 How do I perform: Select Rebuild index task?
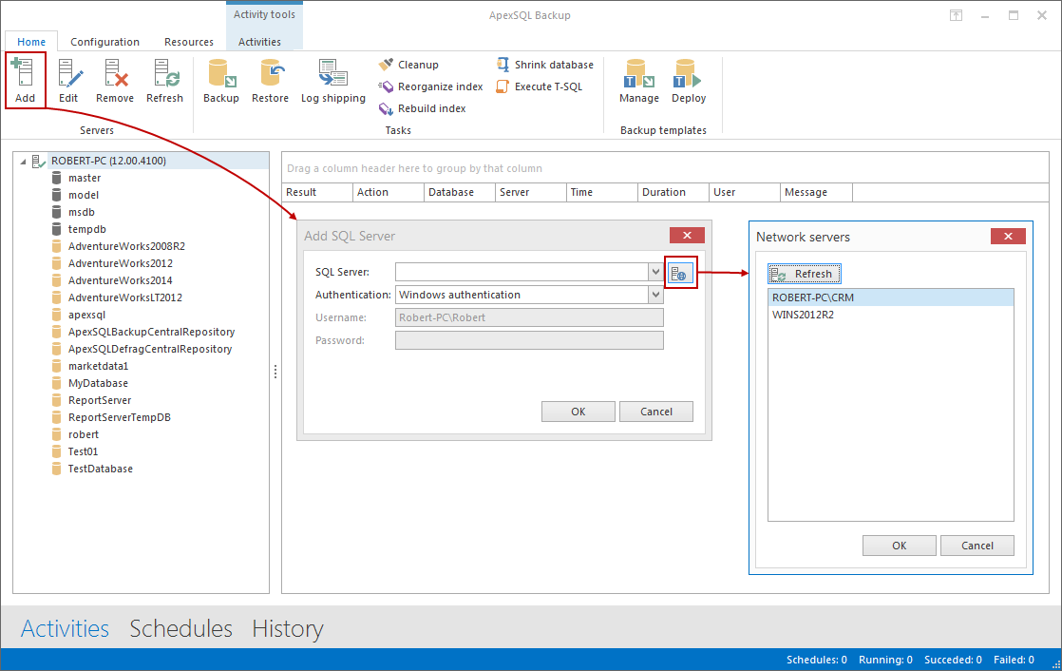pyautogui.click(x=422, y=108)
